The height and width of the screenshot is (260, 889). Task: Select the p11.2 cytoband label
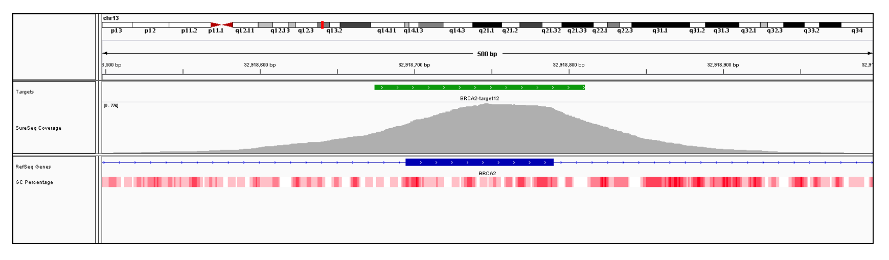pyautogui.click(x=189, y=31)
